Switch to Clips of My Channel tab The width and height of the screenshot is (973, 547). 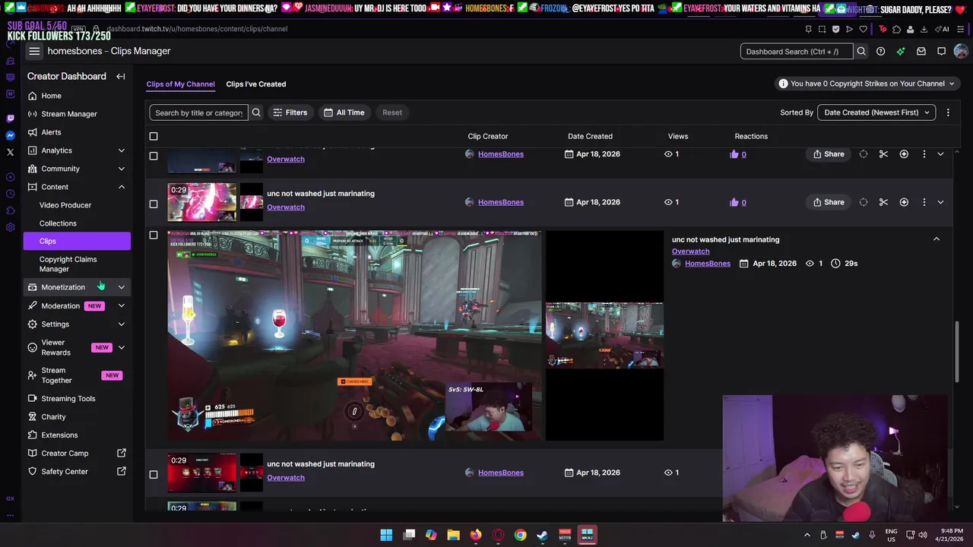180,84
